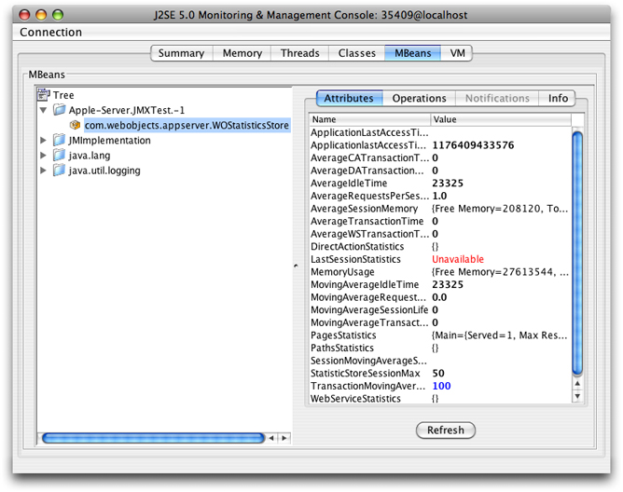Click the WOStatisticsStore MBean package icon
Image resolution: width=623 pixels, height=492 pixels.
[76, 125]
